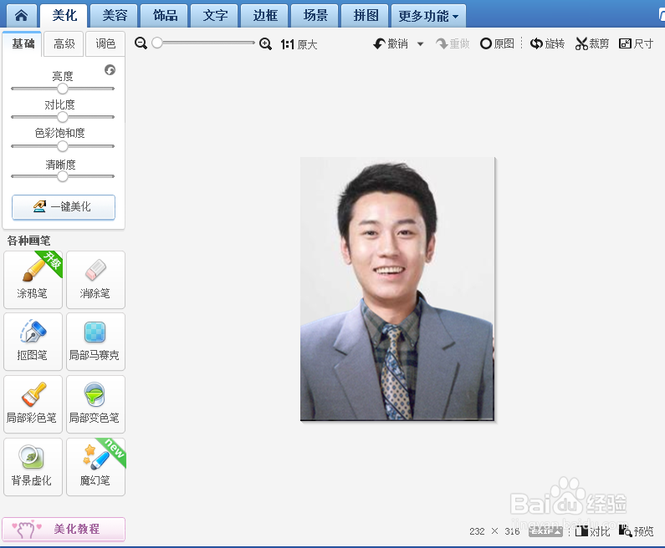
Task: Click the zoom in magnifier icon
Action: tap(265, 43)
